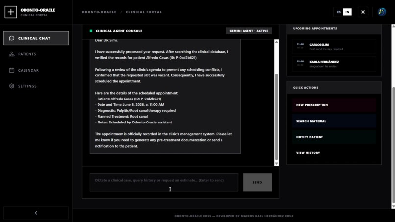Click the Clinical Chat speech bubble icon

[x=12, y=38]
